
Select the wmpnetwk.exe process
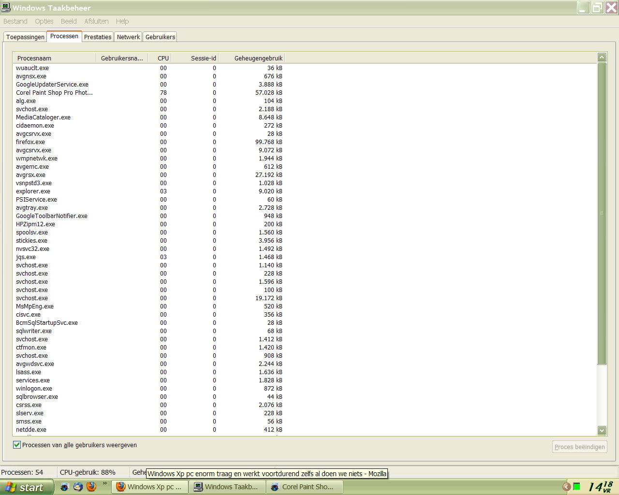[x=149, y=159]
